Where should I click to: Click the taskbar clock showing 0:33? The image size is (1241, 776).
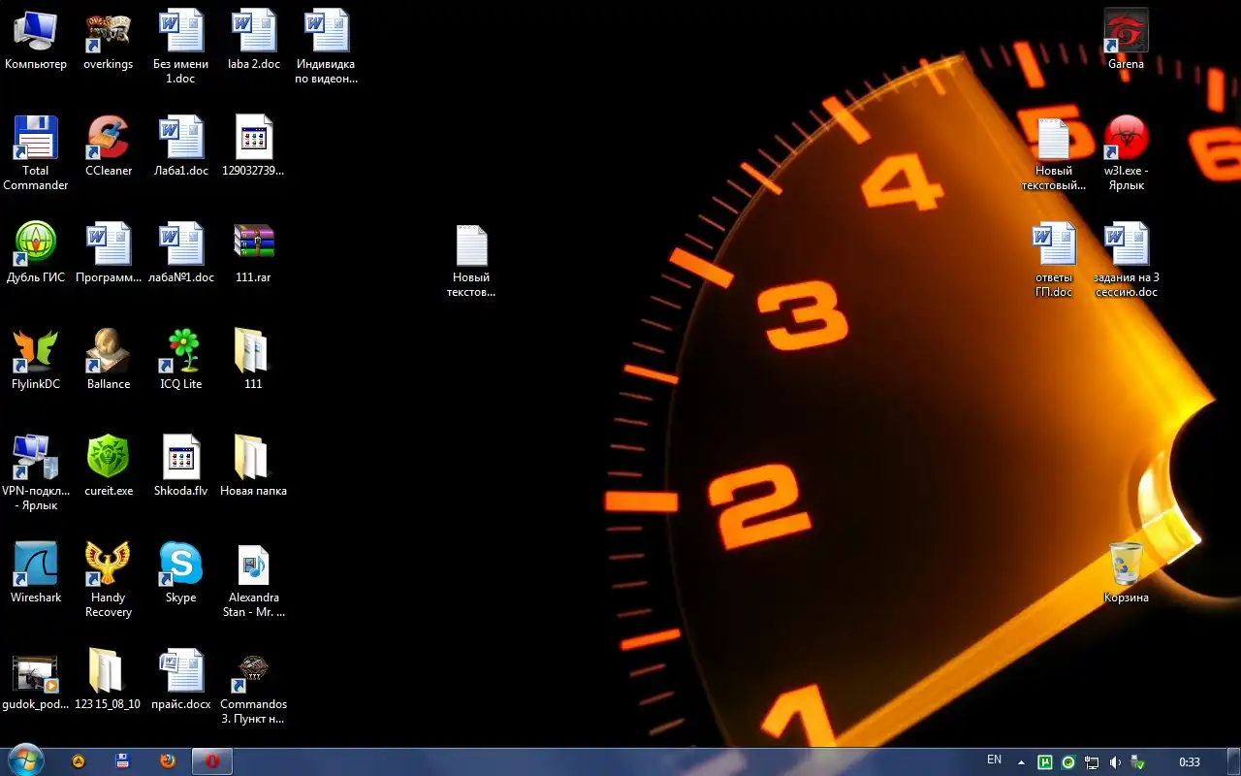pos(1189,762)
